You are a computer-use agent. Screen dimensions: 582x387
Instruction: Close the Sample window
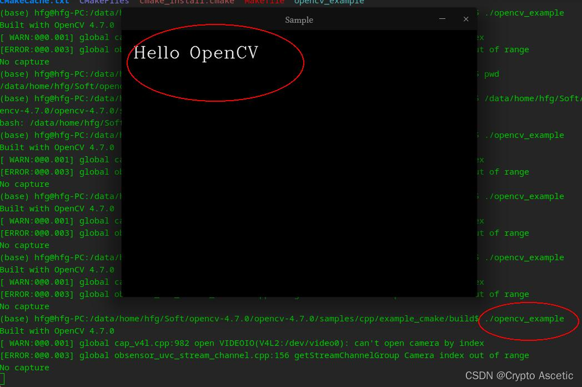[466, 19]
